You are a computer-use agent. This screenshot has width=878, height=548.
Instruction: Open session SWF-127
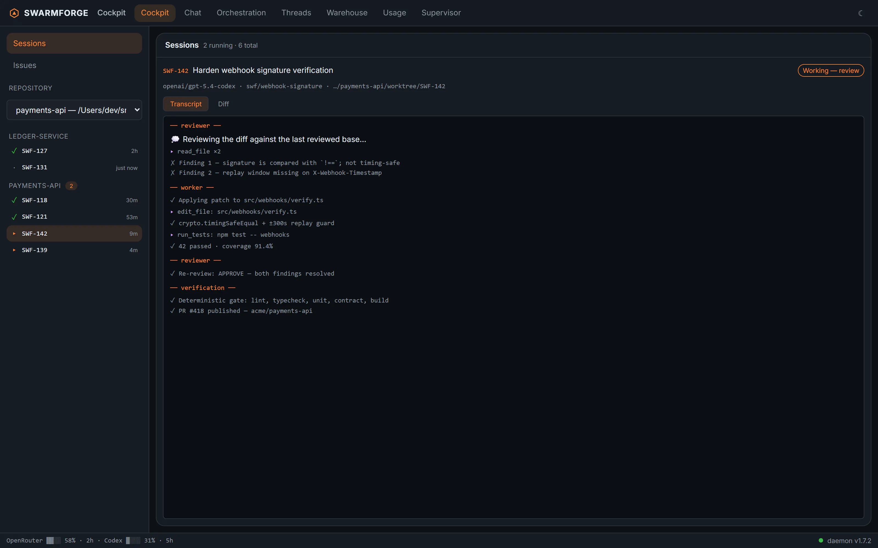(x=74, y=151)
